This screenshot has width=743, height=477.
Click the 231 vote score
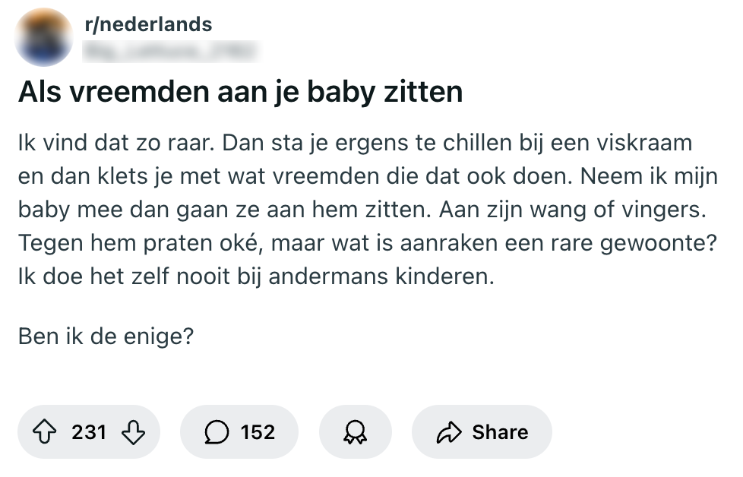89,432
